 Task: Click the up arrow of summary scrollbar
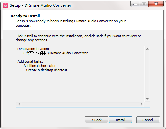[x=147, y=49]
